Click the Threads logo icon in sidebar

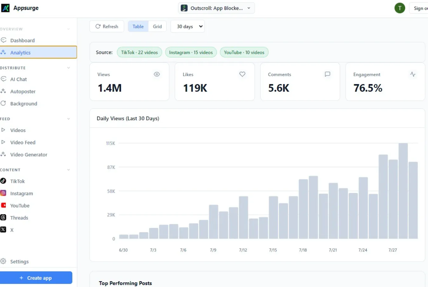point(3,217)
